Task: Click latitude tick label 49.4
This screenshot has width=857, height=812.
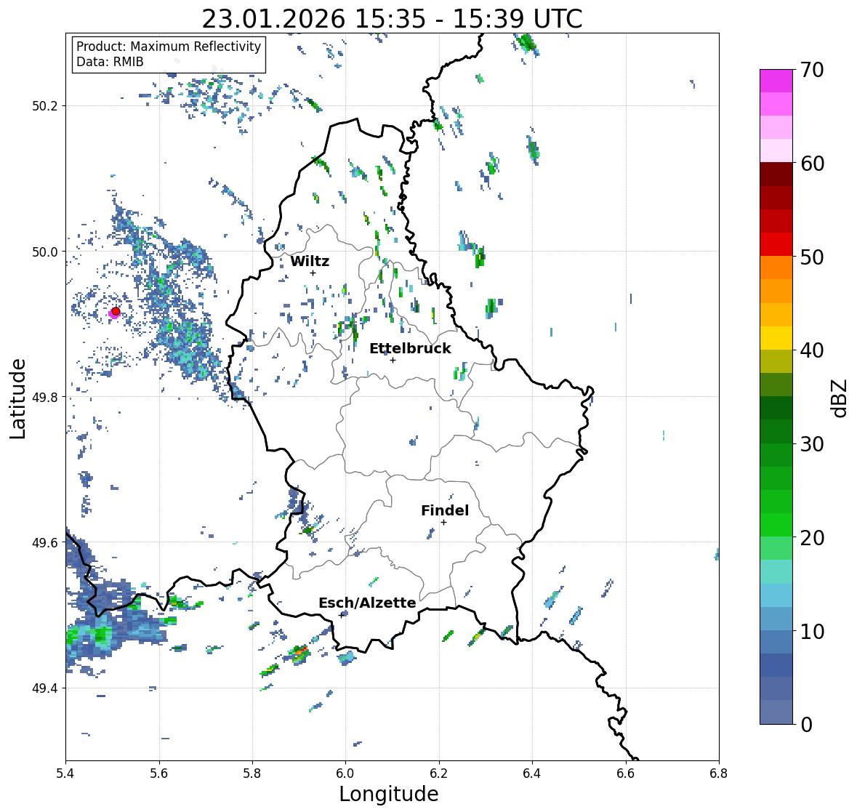Action: click(x=45, y=688)
